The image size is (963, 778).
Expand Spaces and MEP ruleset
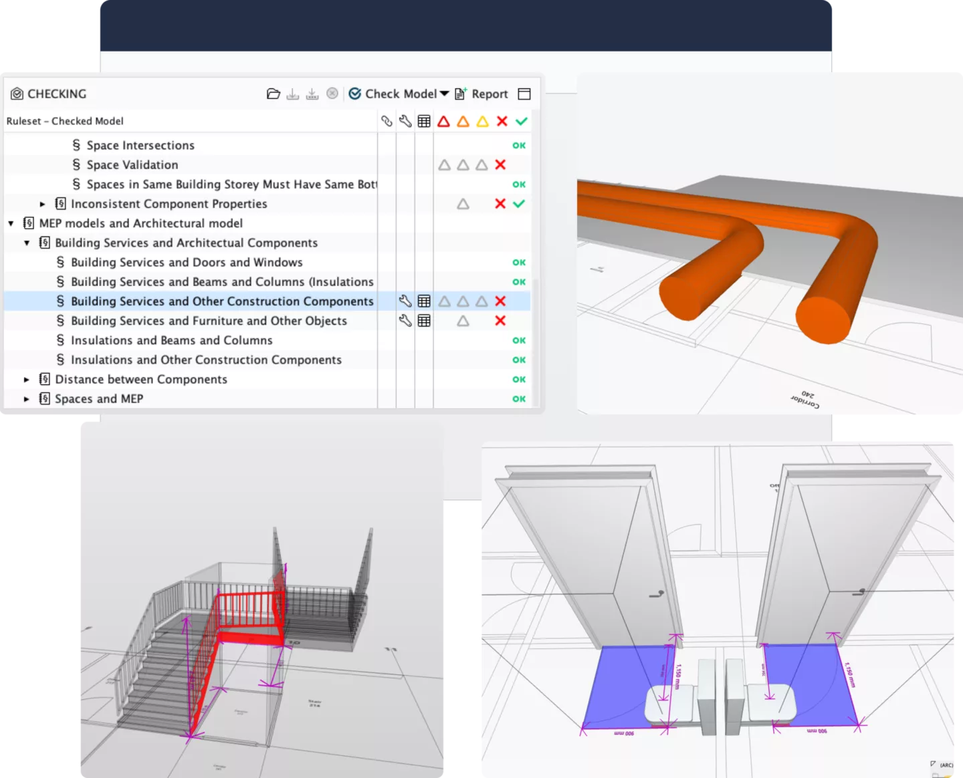tap(27, 398)
